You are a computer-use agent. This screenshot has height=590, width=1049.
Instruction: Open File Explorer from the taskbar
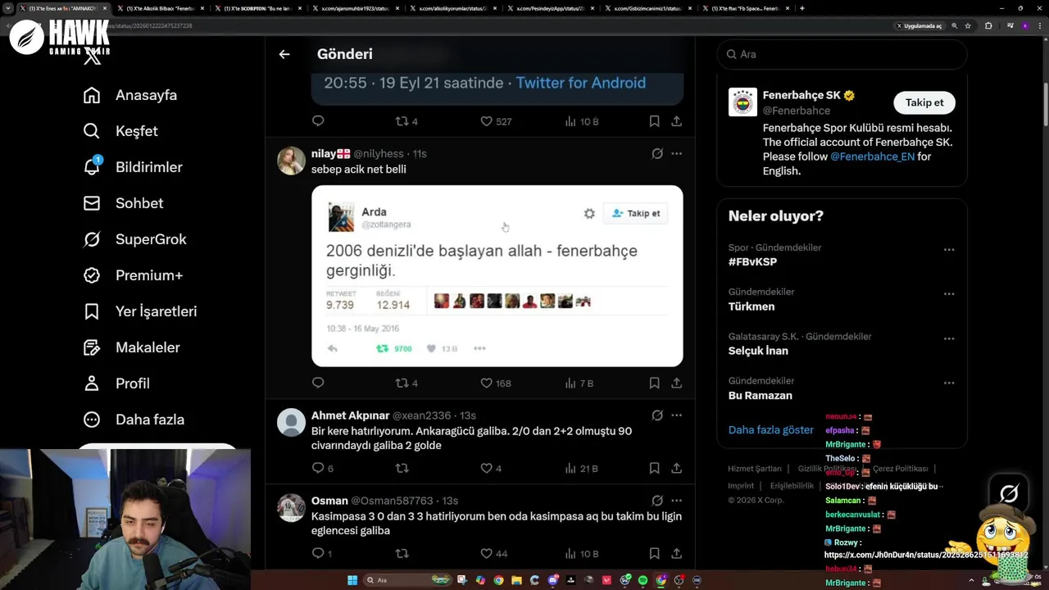coord(516,580)
